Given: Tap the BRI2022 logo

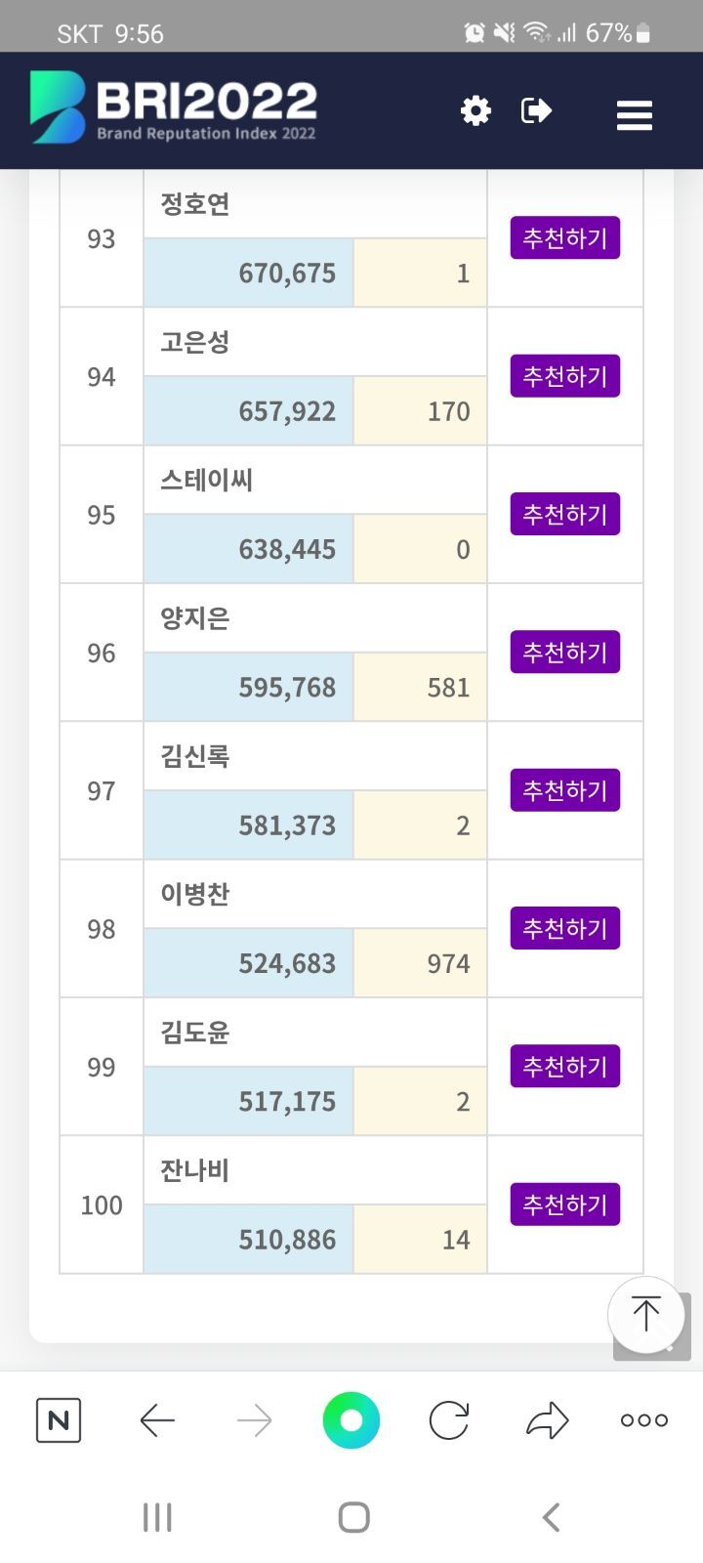Looking at the screenshot, I should pyautogui.click(x=174, y=107).
